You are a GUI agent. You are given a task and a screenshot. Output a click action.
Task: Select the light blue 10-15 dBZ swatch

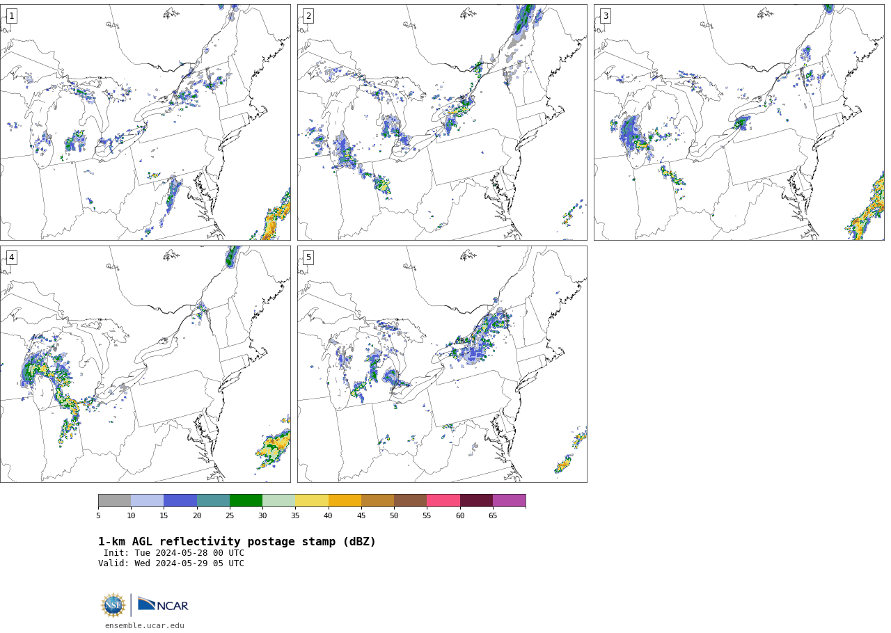pyautogui.click(x=147, y=501)
